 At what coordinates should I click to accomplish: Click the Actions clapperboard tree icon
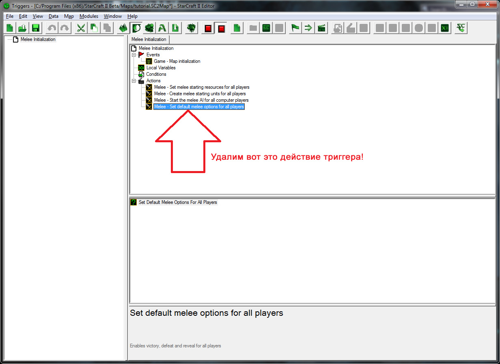(141, 81)
